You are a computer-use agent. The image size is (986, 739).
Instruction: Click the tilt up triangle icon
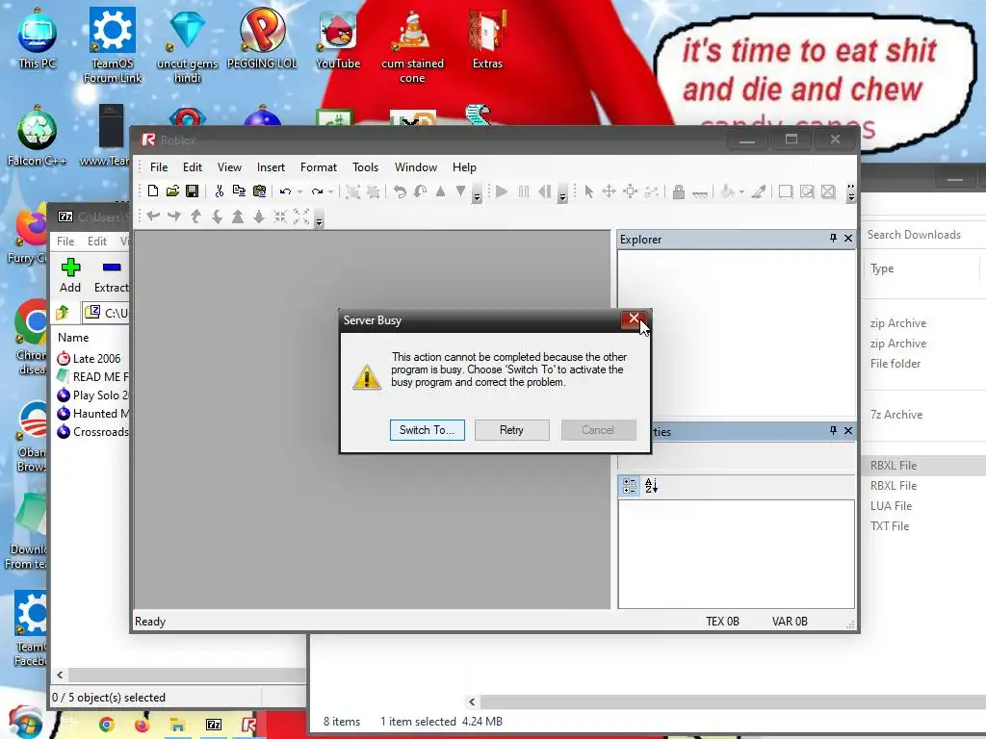pos(441,191)
